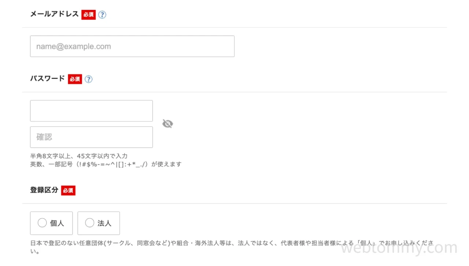Click the empty password input box

pyautogui.click(x=91, y=111)
